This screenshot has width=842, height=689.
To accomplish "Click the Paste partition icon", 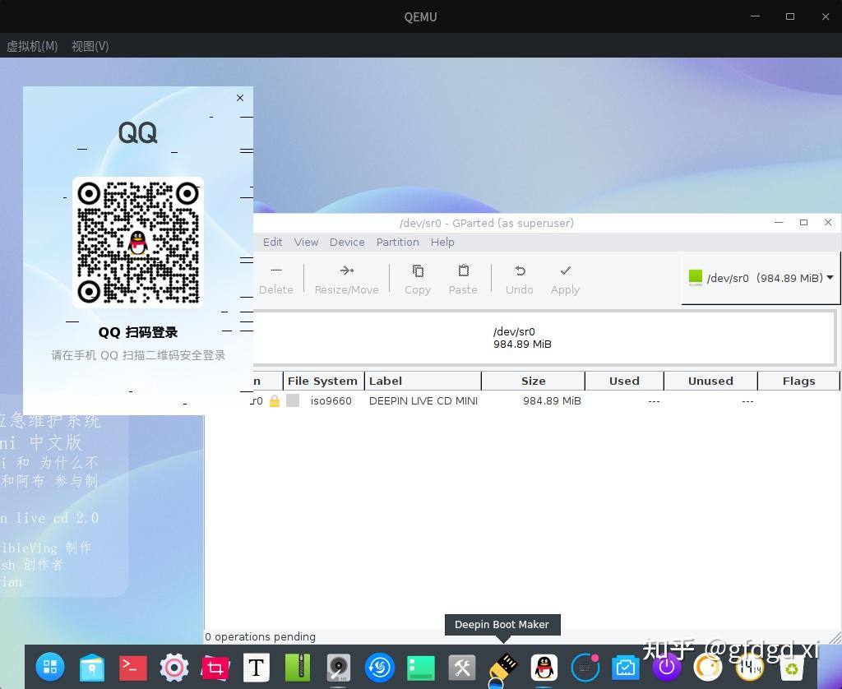I will (462, 280).
